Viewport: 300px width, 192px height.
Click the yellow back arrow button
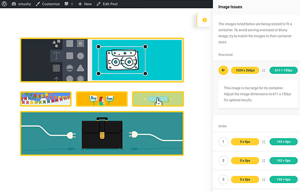[x=223, y=70]
